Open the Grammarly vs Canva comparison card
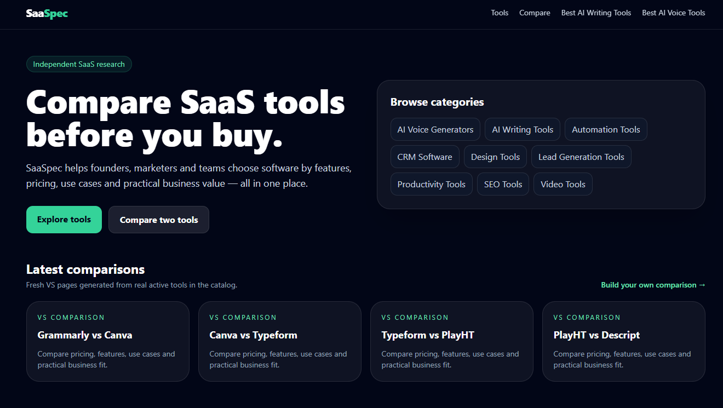Screen dimensions: 723x408 tap(108, 341)
